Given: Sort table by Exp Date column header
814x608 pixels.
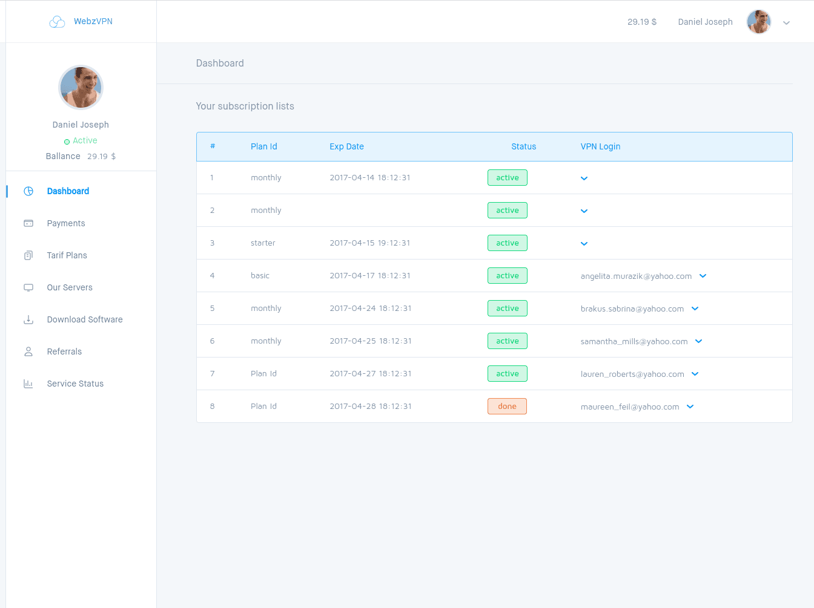Looking at the screenshot, I should coord(346,146).
